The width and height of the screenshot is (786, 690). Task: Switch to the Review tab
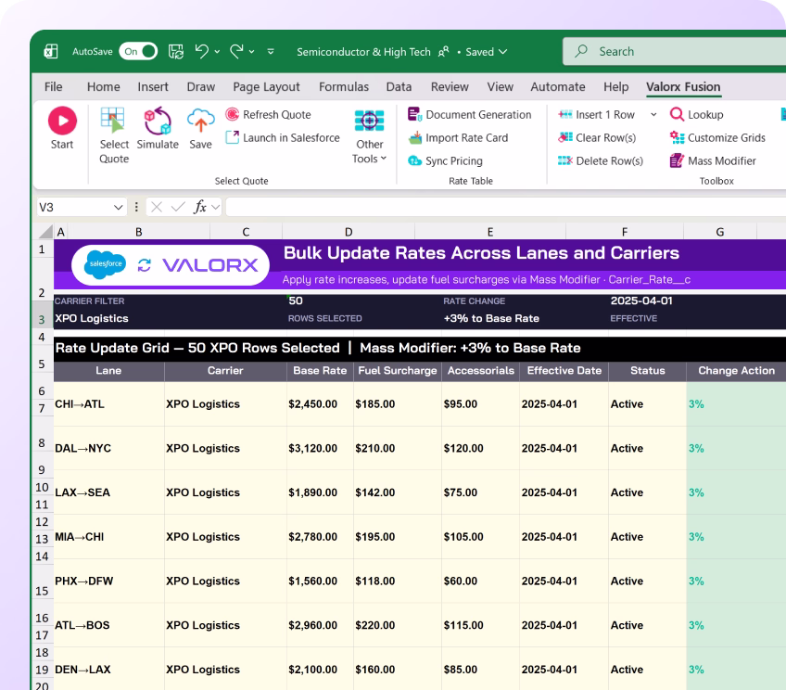450,87
